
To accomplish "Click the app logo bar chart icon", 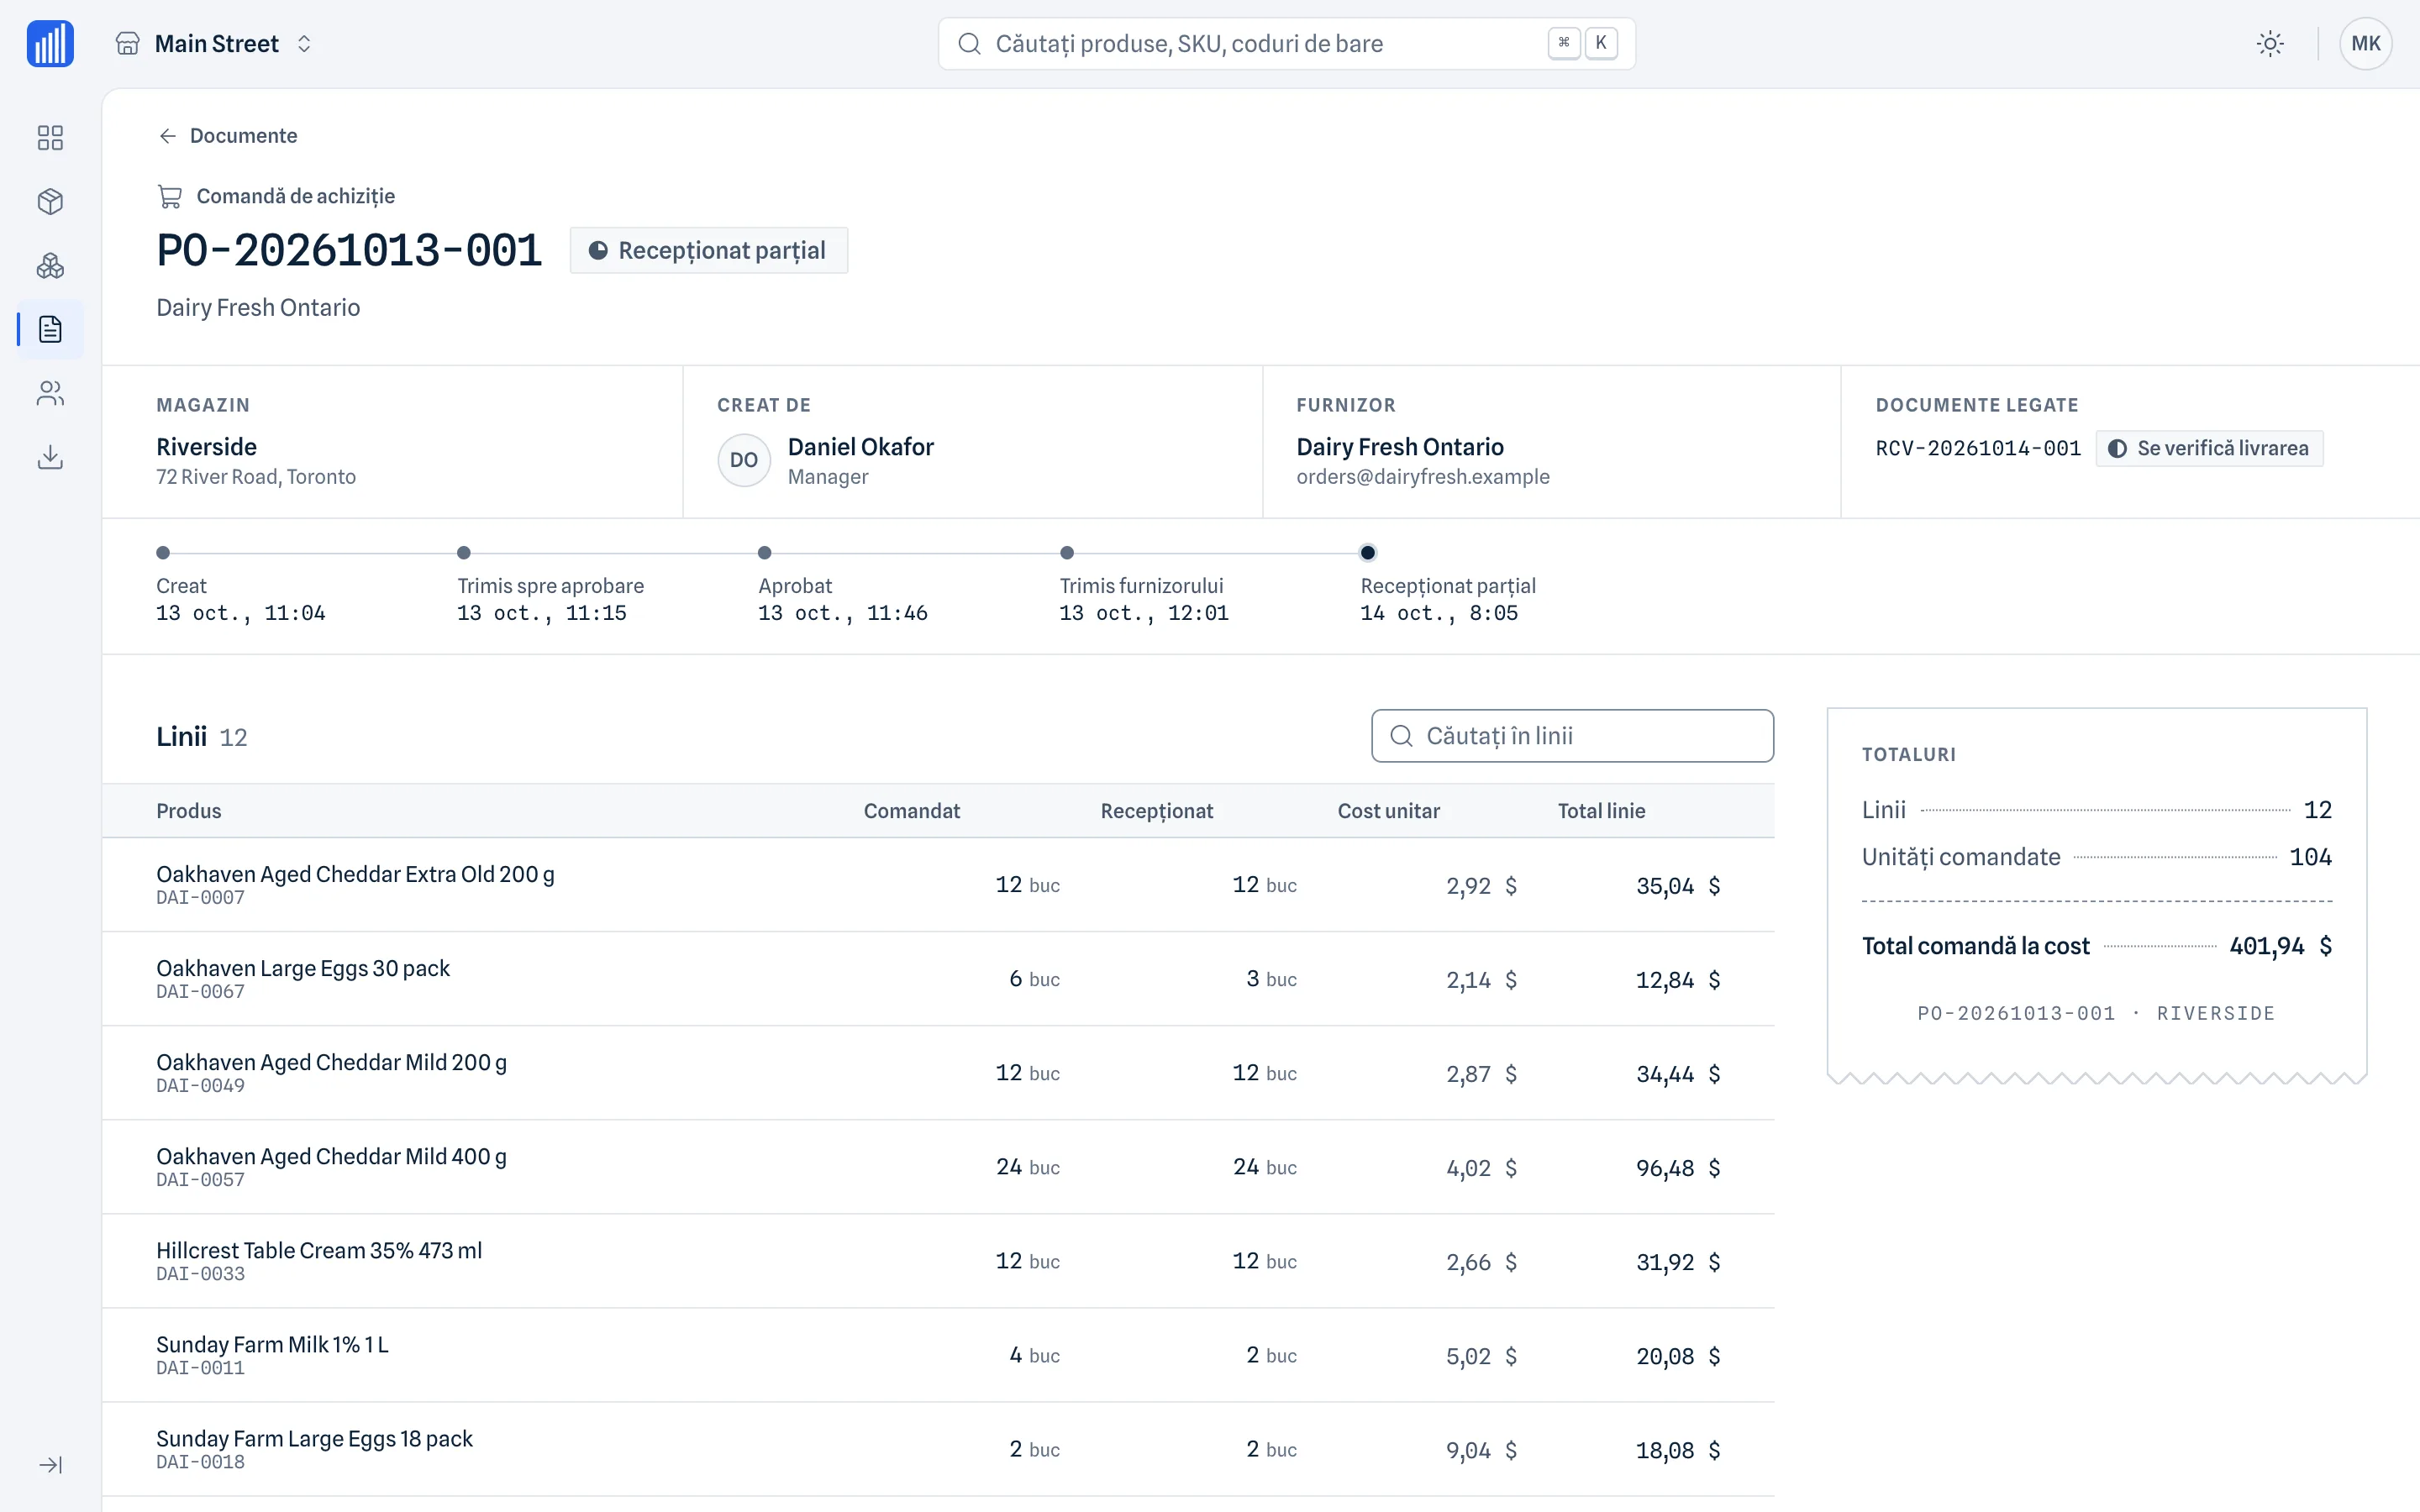I will tap(50, 44).
